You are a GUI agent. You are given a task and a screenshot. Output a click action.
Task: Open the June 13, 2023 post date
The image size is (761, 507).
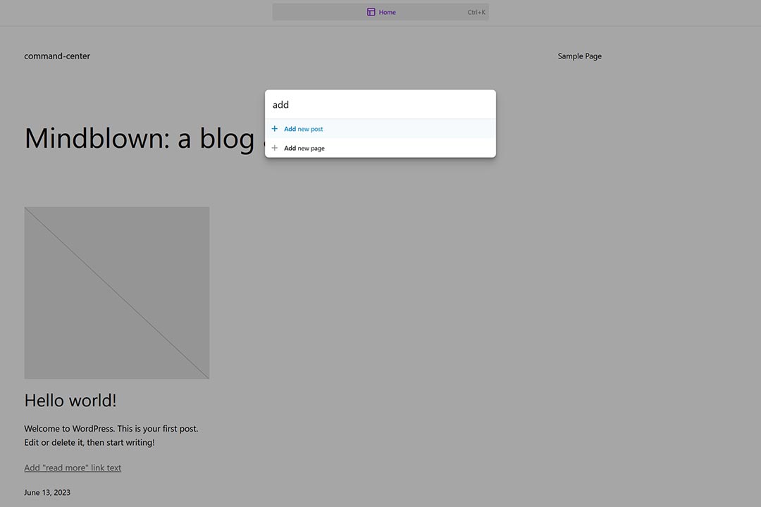pos(47,492)
